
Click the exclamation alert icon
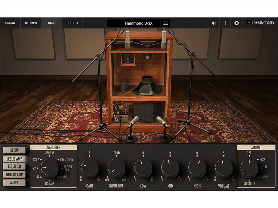point(225,23)
